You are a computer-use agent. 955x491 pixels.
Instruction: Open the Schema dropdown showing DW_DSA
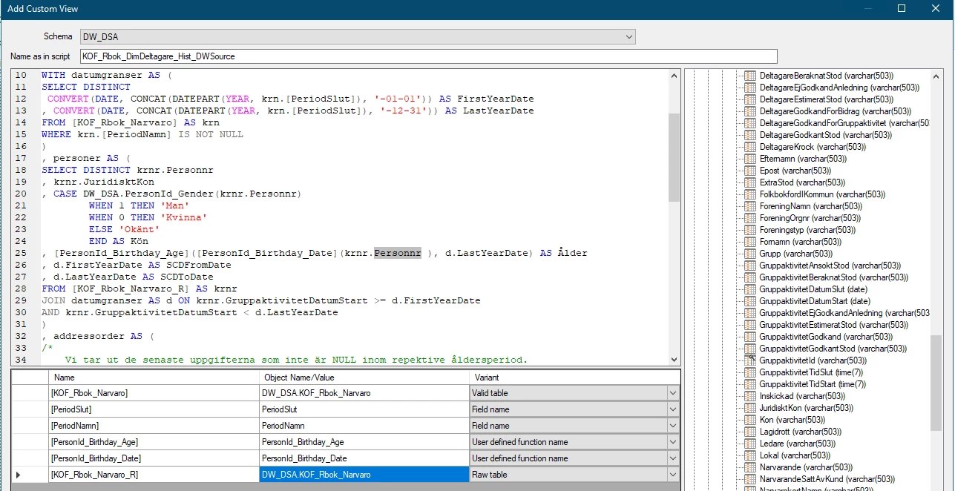629,37
